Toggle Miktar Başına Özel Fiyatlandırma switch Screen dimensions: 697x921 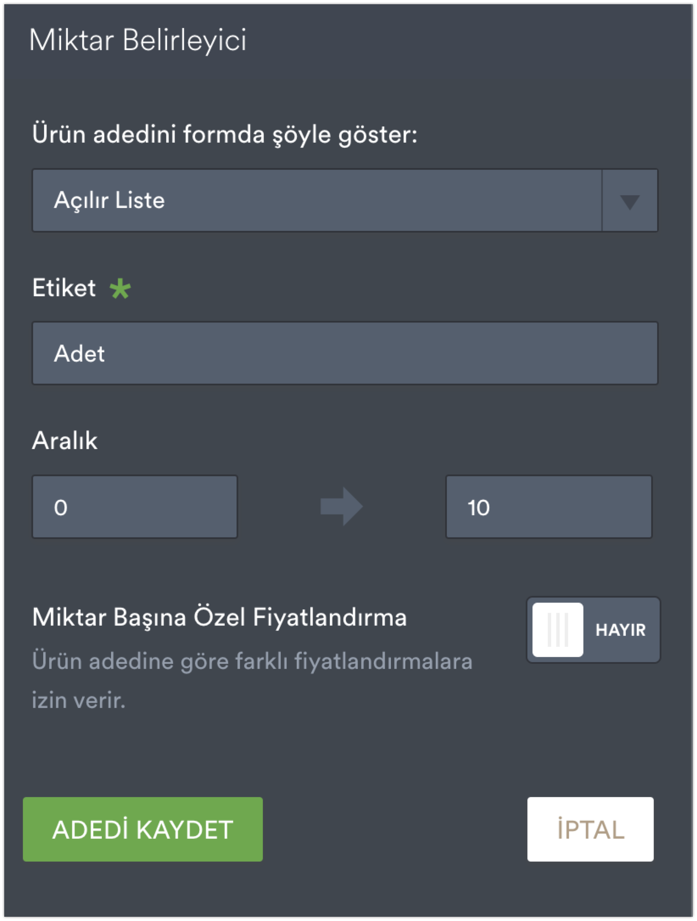point(593,630)
